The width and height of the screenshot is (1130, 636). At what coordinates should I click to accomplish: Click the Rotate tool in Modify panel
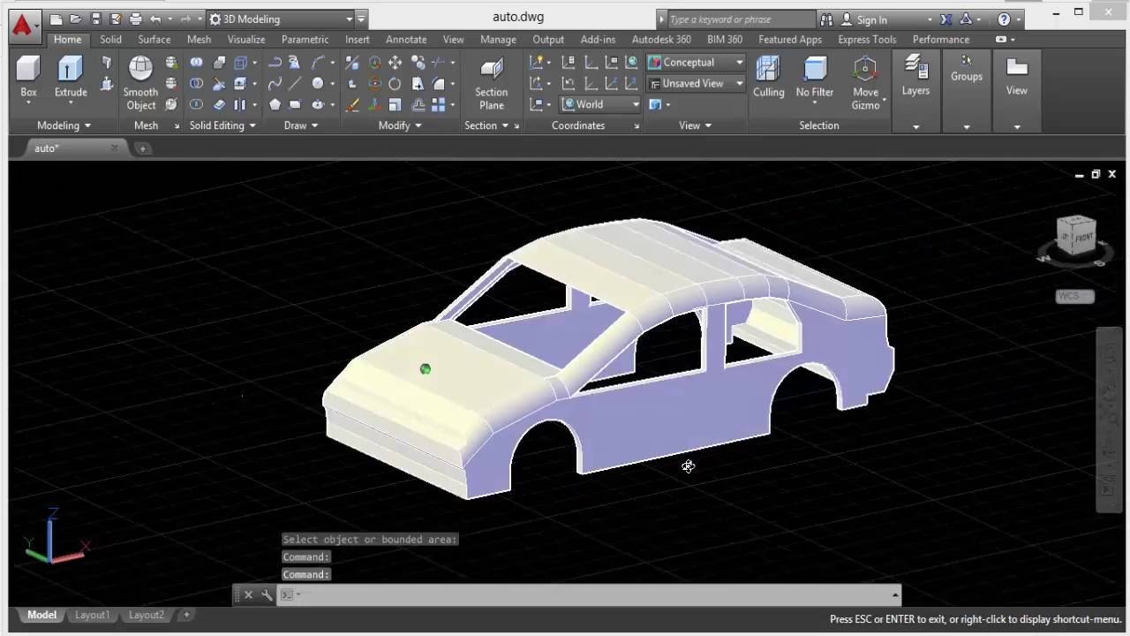[395, 84]
